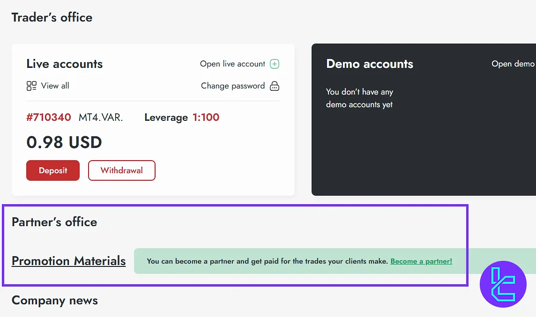Click the padlock icon beside Change password
This screenshot has height=317, width=536.
pos(275,86)
